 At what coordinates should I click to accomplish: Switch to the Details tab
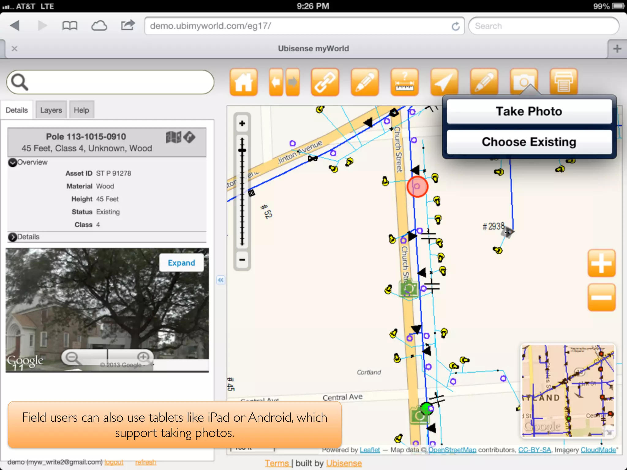17,110
